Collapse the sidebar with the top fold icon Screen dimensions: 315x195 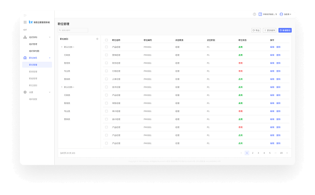(25, 15)
